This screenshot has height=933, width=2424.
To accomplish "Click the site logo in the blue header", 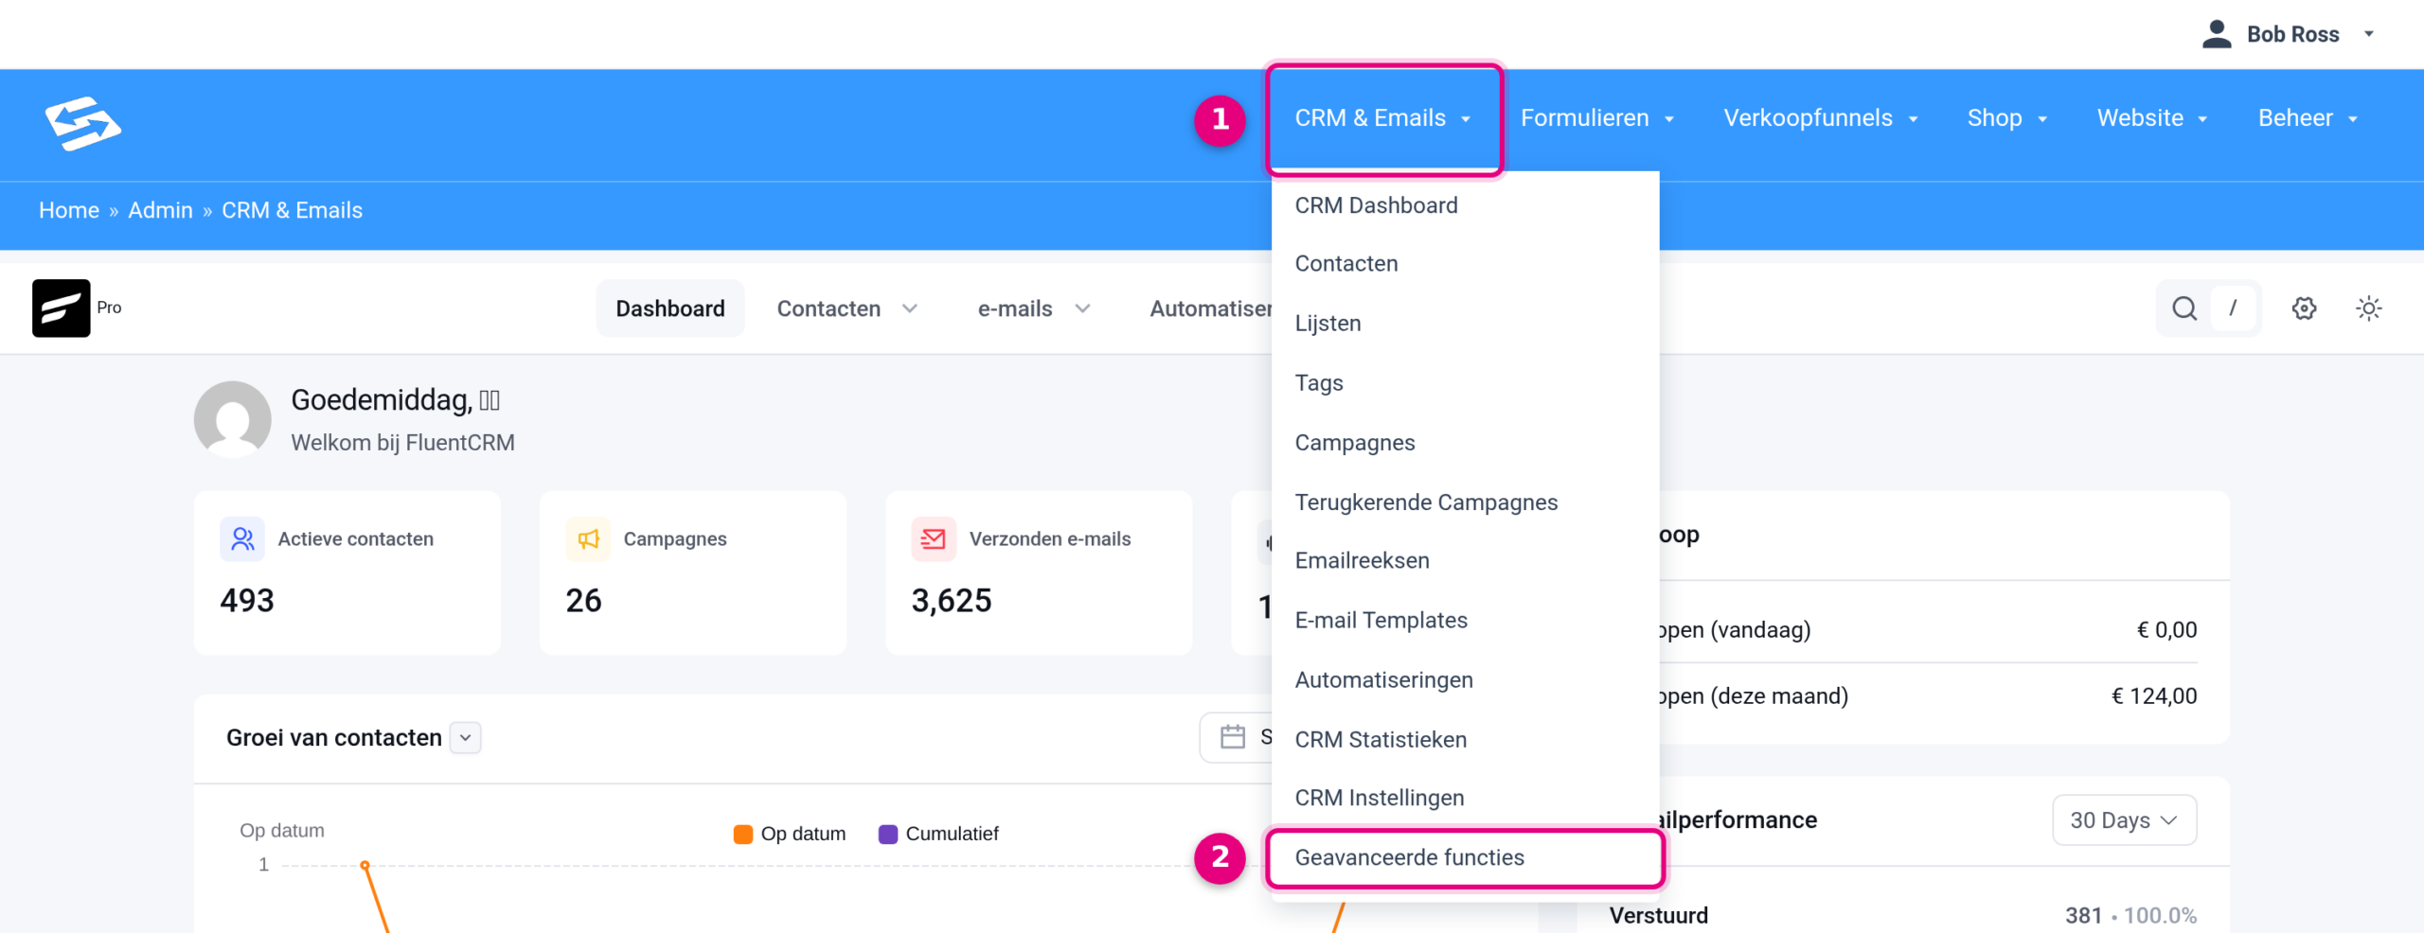I will point(83,122).
